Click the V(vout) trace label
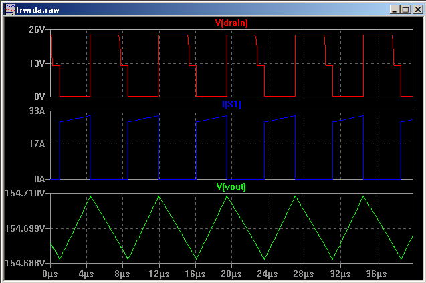Viewport: 426px width, 283px height. point(231,186)
